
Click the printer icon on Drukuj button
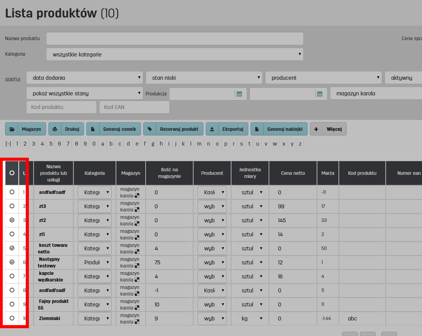coord(55,129)
